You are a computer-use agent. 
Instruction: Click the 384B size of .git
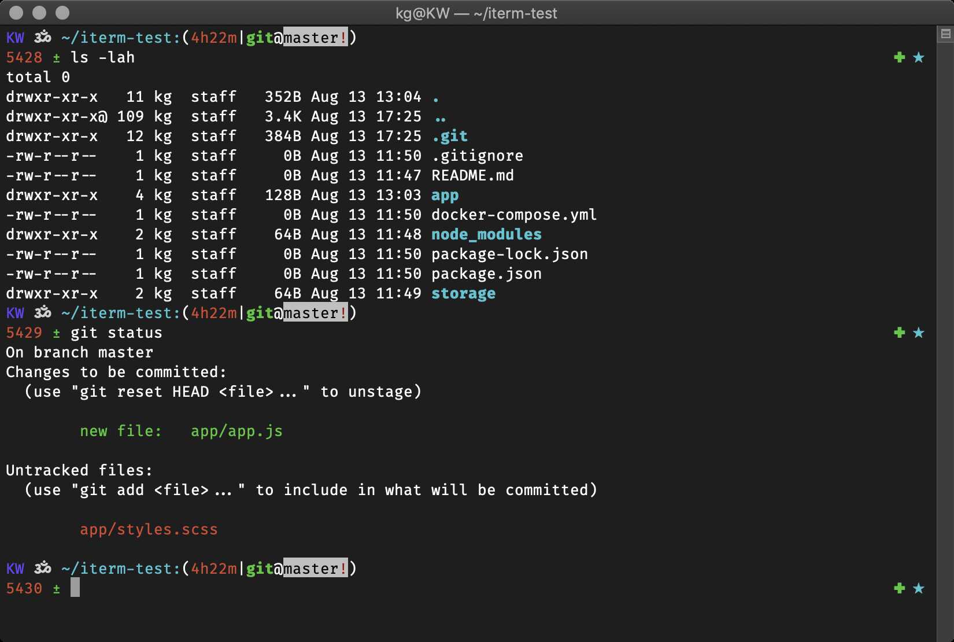tap(283, 136)
